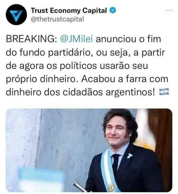This screenshot has width=178, height=194.
Task: Click the phrase 'fundo partidário' in tweet
Action: (55, 52)
